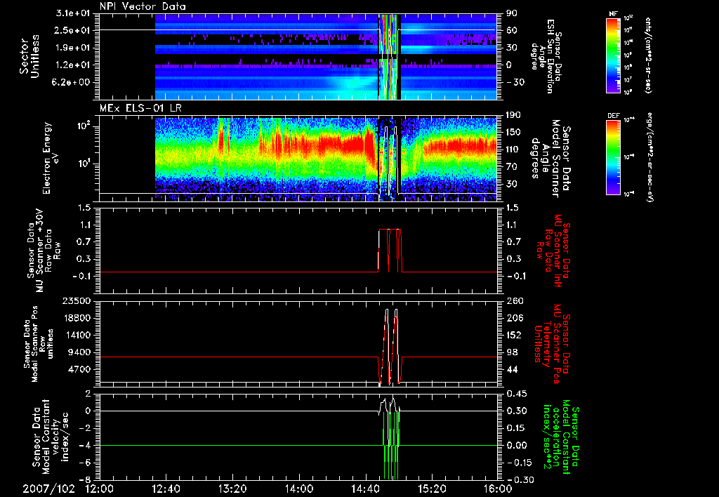Click the "0.00" acceleration tick label
Screen dimensions: 719x497
(x=517, y=446)
